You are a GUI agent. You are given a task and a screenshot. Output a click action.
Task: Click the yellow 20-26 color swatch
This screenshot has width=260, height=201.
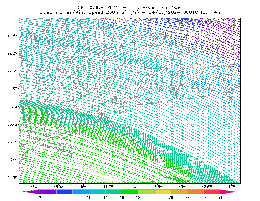(163, 192)
